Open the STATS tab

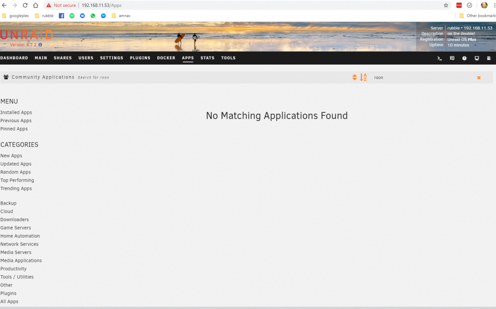click(207, 58)
